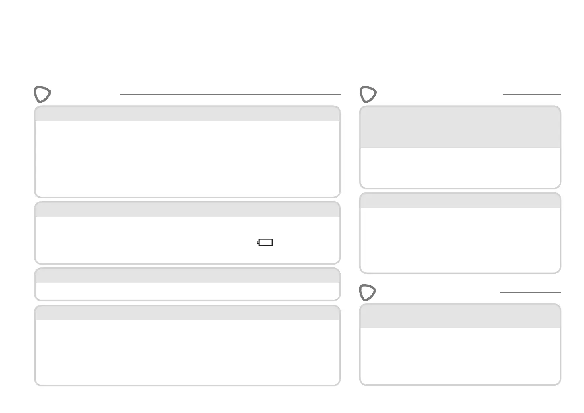Click the header of the thin third left panel
584x413 pixels.
point(187,276)
